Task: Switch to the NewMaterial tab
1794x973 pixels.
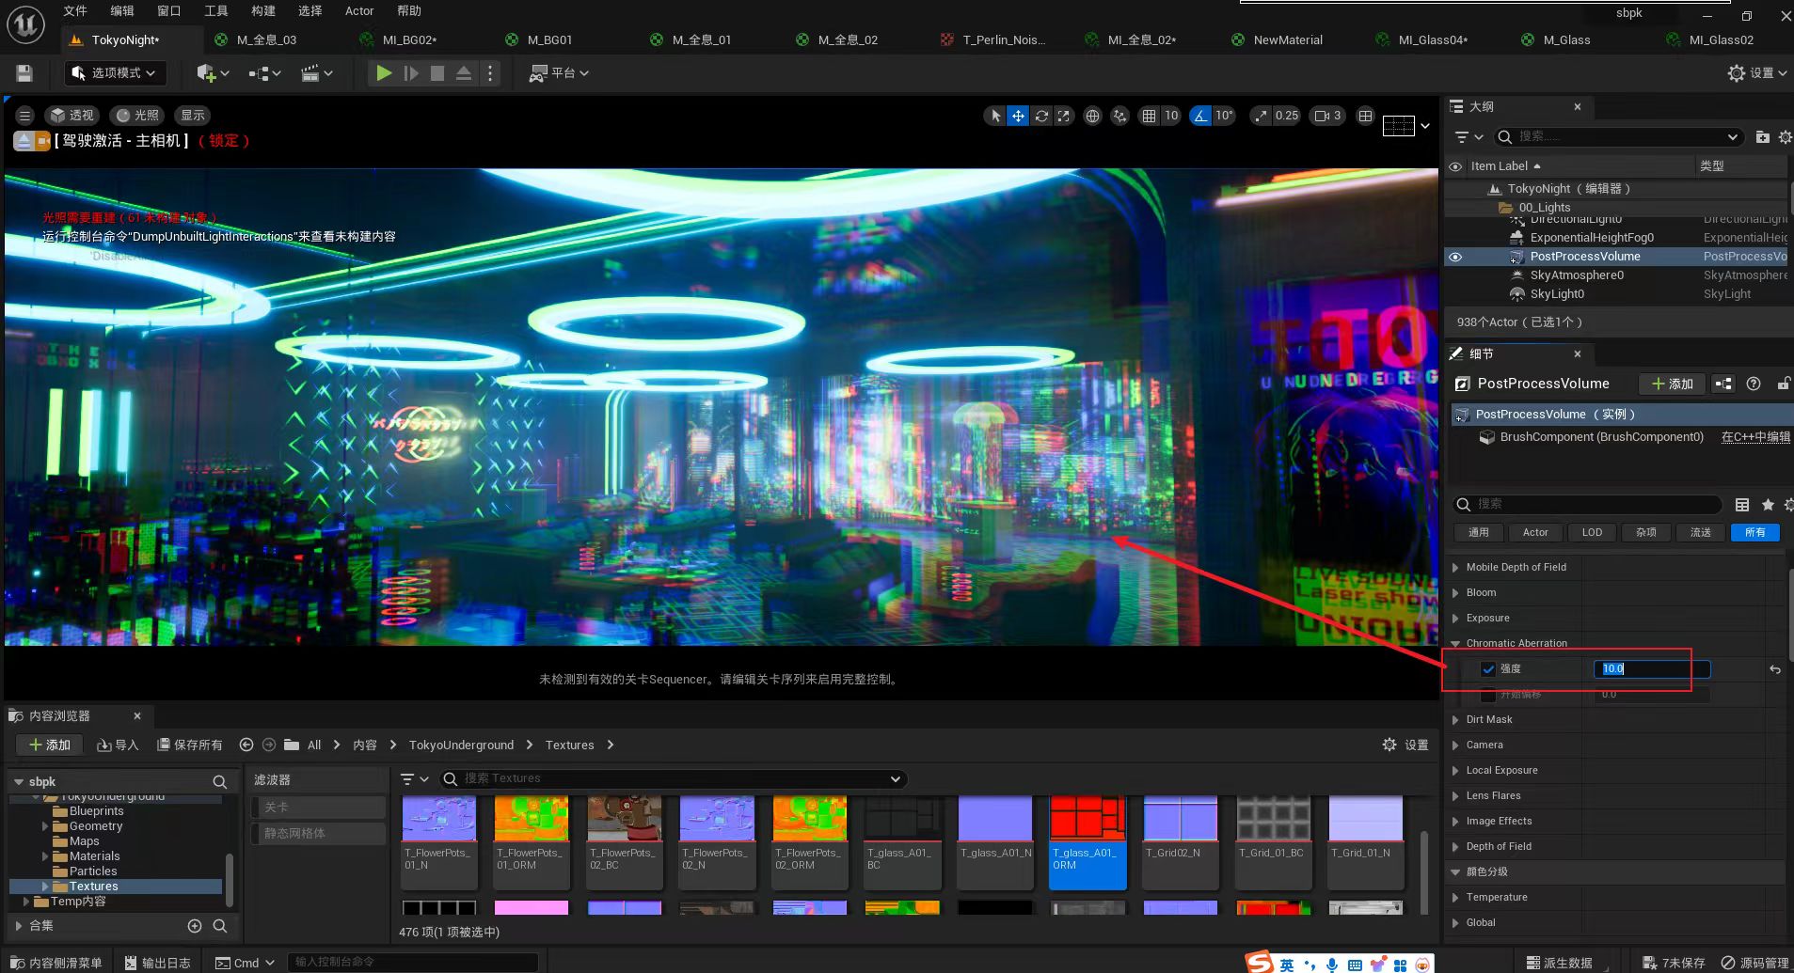Action: click(1288, 40)
